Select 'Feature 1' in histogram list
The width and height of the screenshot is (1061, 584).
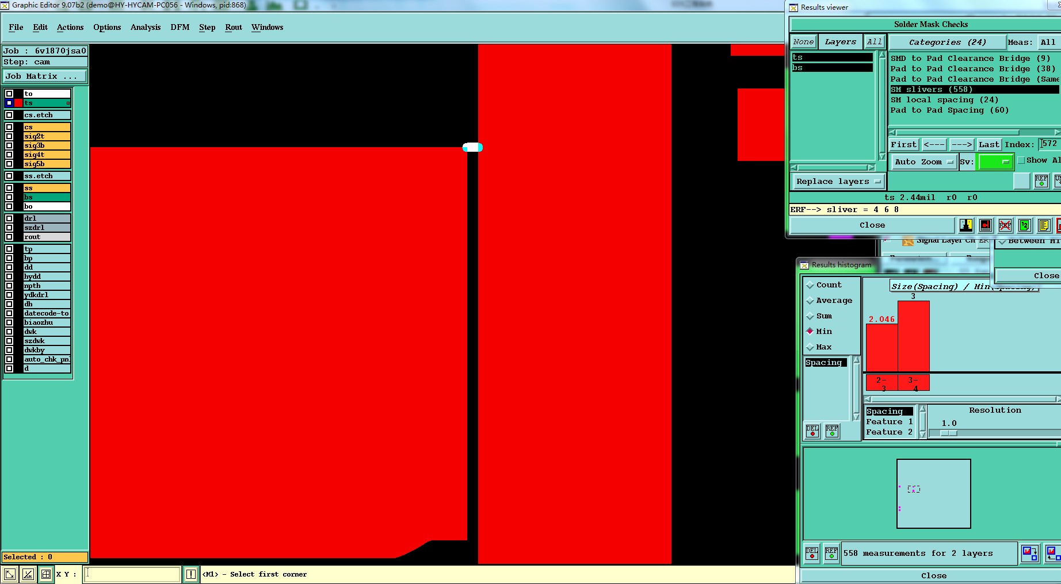click(x=889, y=422)
